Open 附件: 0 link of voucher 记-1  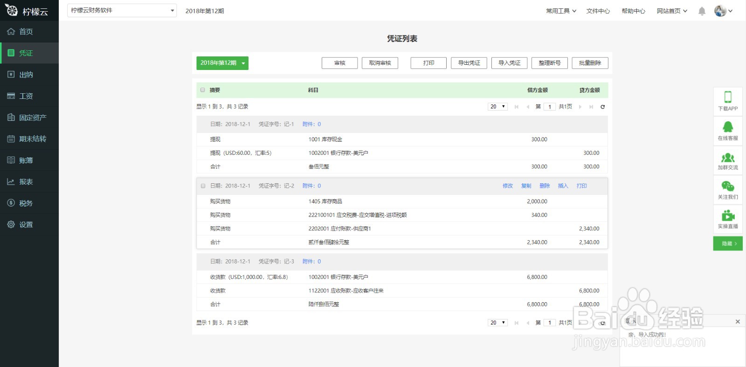pos(312,124)
